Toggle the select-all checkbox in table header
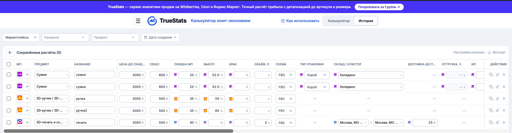Screen dimensions: 512x133 tap(9, 64)
